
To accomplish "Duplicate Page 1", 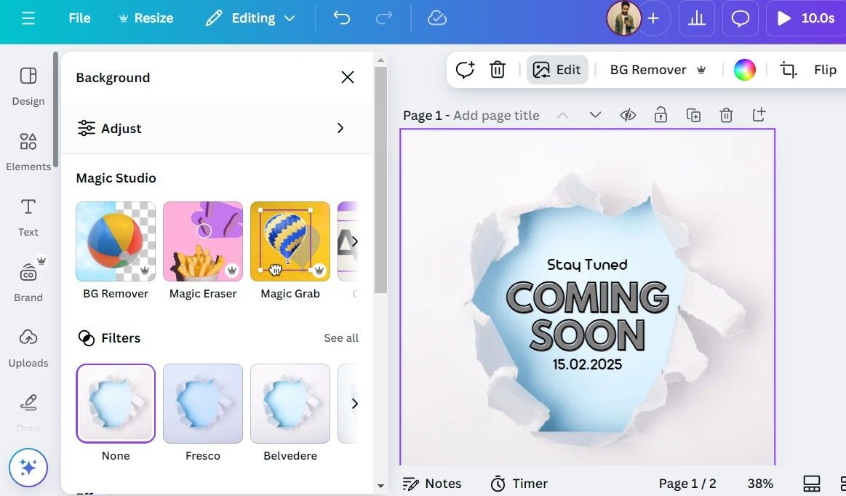I will 693,114.
